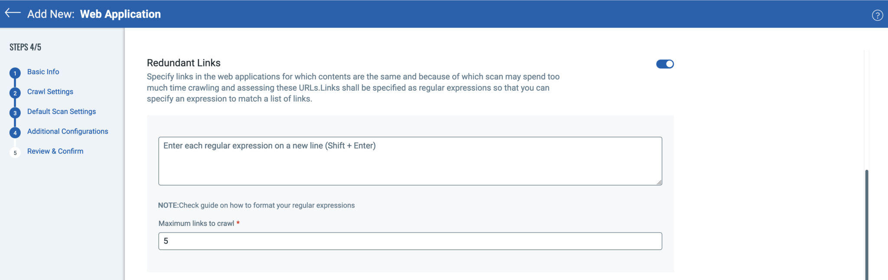Open the Crawl Settings step
Image resolution: width=888 pixels, height=280 pixels.
[50, 92]
